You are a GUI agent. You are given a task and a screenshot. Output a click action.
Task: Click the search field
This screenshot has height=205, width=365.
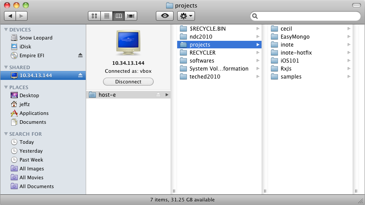pyautogui.click(x=305, y=16)
